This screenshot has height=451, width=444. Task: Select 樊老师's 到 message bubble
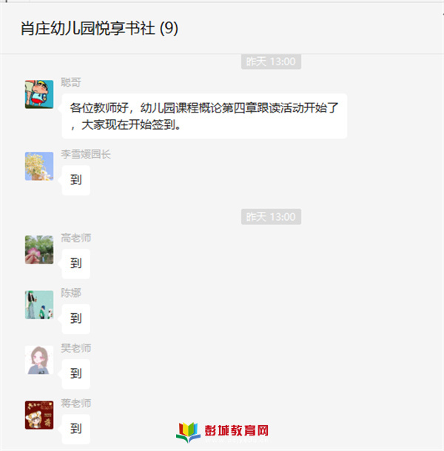tap(76, 374)
